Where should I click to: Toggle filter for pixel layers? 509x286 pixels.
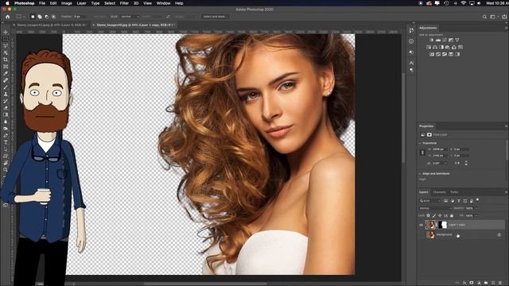coord(446,201)
